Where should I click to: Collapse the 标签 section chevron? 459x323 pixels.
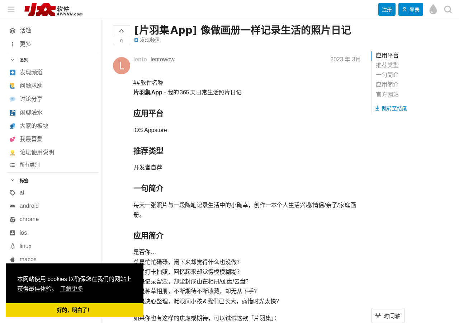click(13, 180)
